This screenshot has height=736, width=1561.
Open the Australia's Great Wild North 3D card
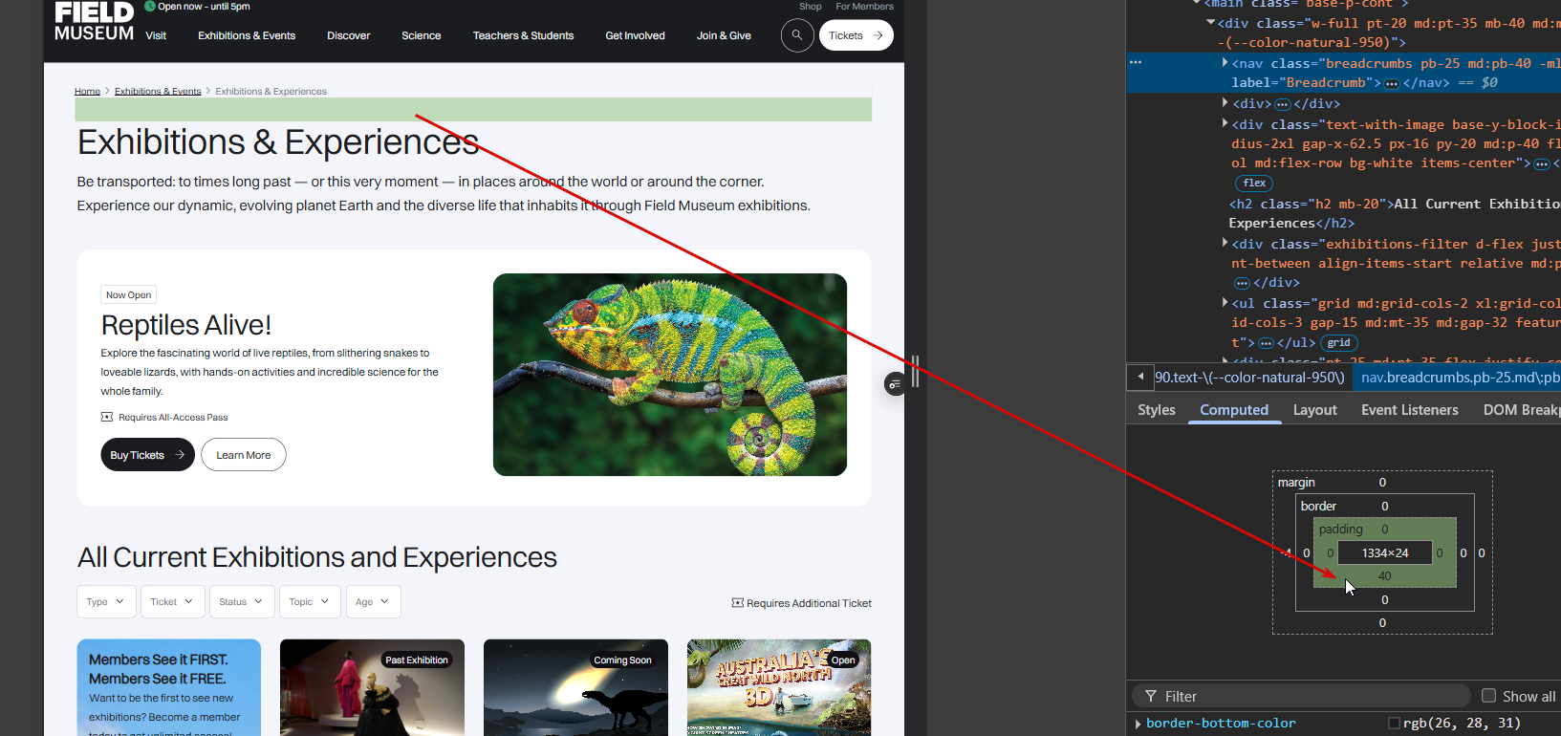point(779,687)
